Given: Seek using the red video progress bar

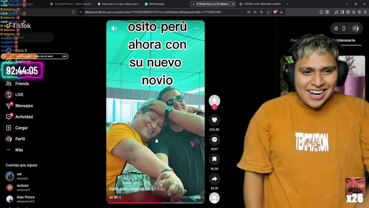Looking at the screenshot, I should tap(155, 203).
